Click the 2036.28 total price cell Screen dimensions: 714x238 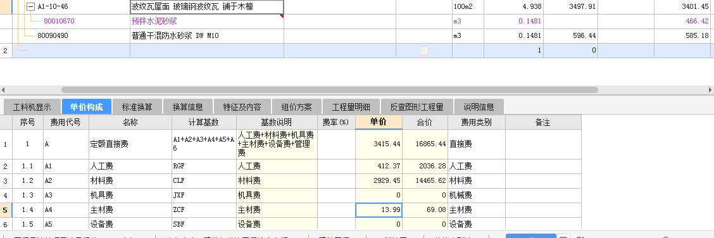[425, 166]
